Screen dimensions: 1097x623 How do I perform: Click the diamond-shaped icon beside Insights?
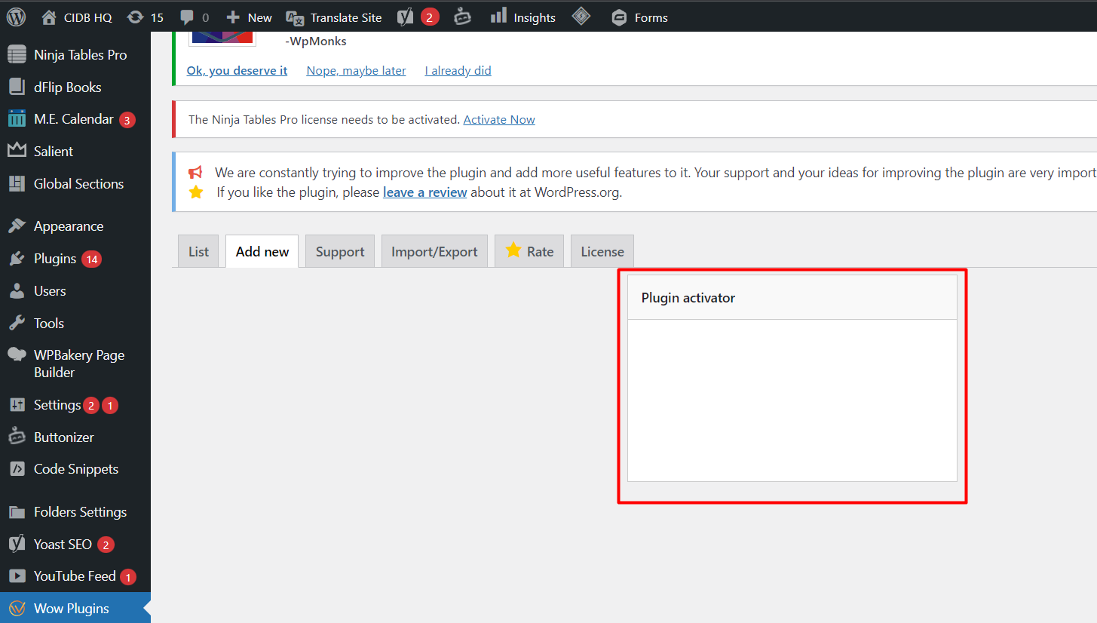coord(581,17)
